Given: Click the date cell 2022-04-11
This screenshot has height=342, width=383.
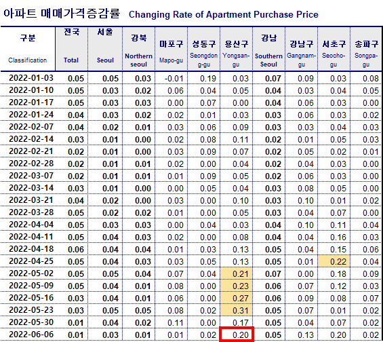Looking at the screenshot, I should (x=31, y=237).
